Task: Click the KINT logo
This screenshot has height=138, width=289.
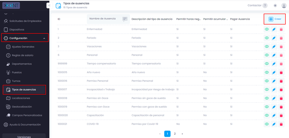Action: pos(11,5)
